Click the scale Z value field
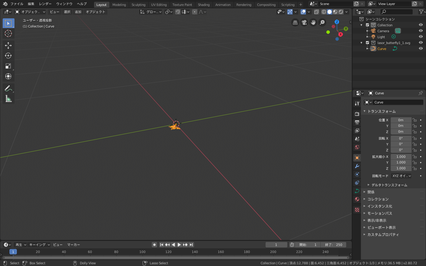The height and width of the screenshot is (266, 426). point(401,168)
